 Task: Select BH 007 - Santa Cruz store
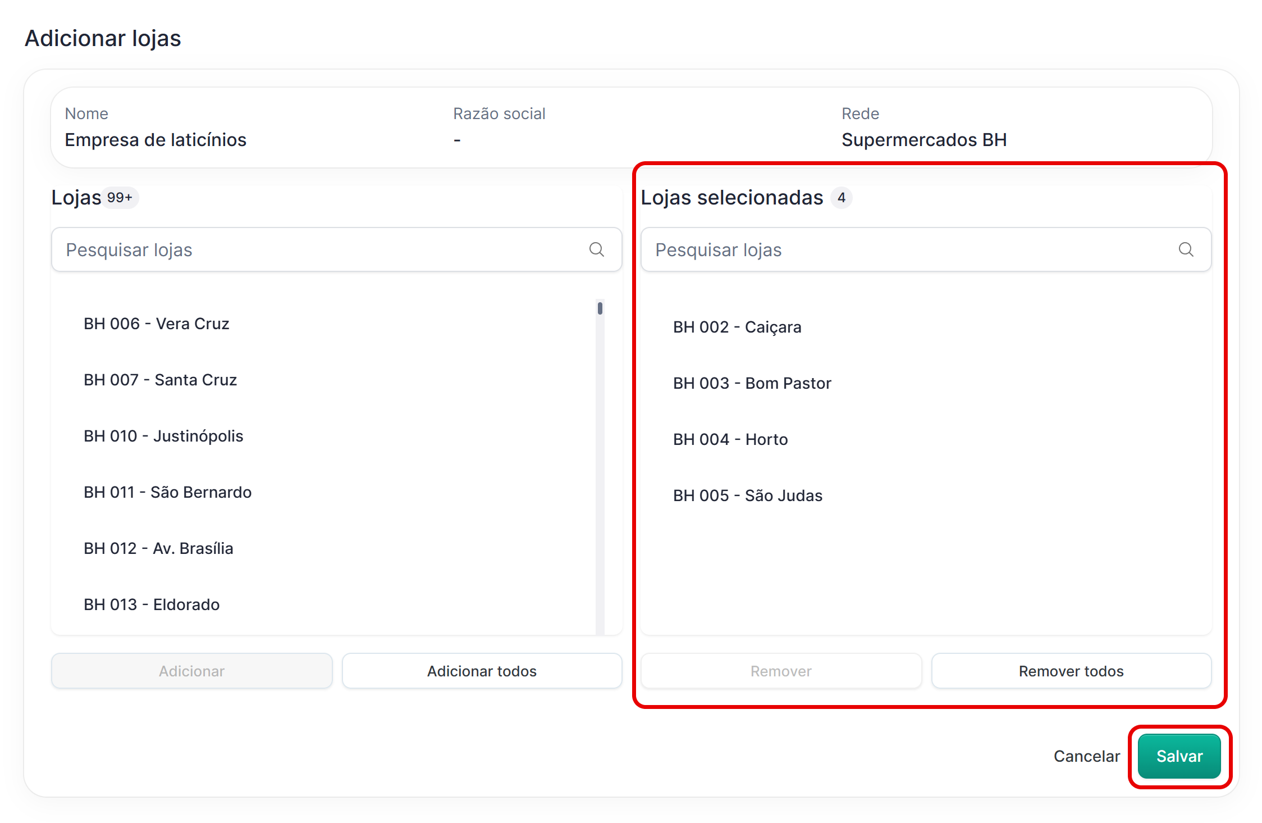tap(161, 380)
